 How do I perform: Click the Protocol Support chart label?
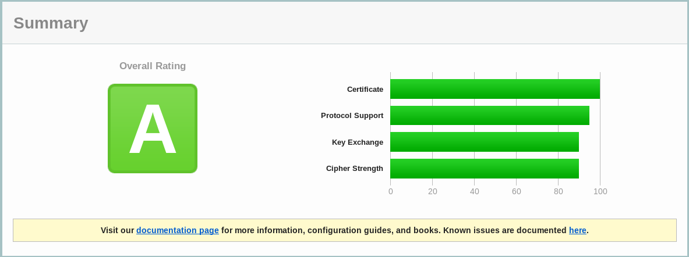pyautogui.click(x=352, y=116)
